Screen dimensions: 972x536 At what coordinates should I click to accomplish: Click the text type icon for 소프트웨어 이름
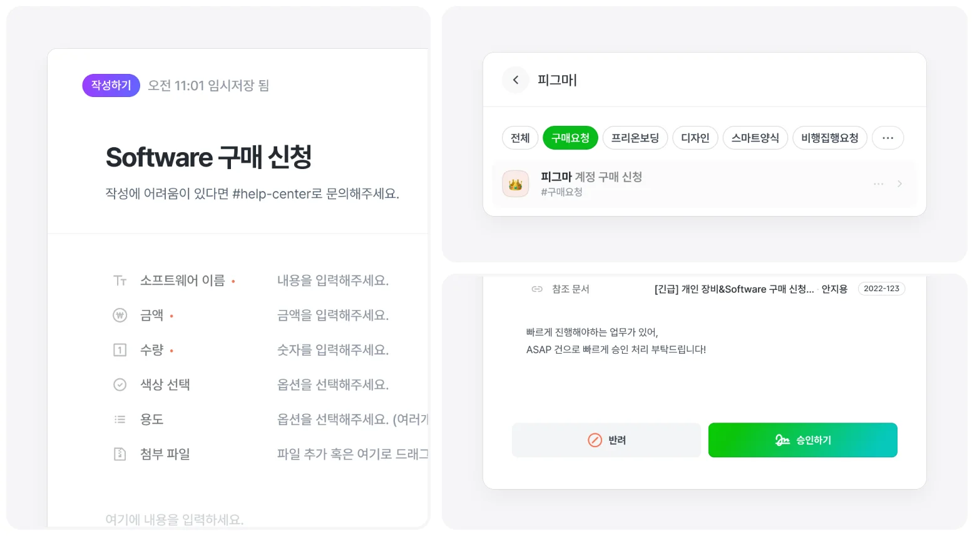coord(120,281)
